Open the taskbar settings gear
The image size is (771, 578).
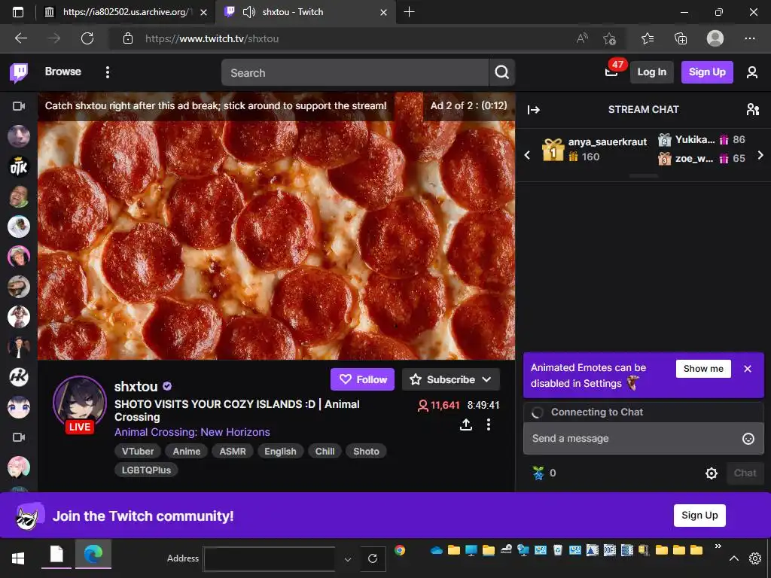click(754, 558)
